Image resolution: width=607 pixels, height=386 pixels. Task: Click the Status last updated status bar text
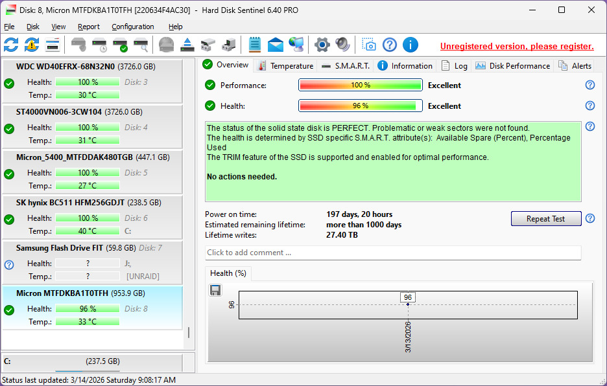click(x=89, y=380)
